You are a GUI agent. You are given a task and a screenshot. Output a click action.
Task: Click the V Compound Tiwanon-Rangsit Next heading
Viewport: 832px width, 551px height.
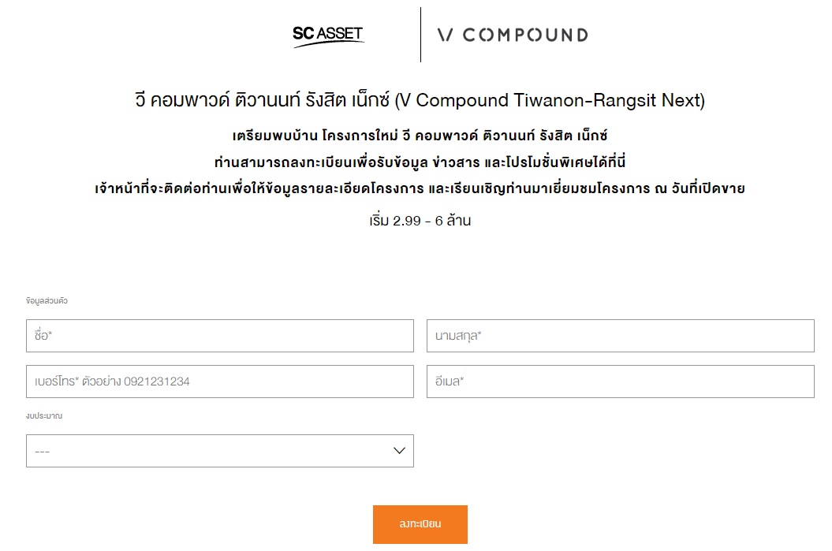(x=420, y=101)
